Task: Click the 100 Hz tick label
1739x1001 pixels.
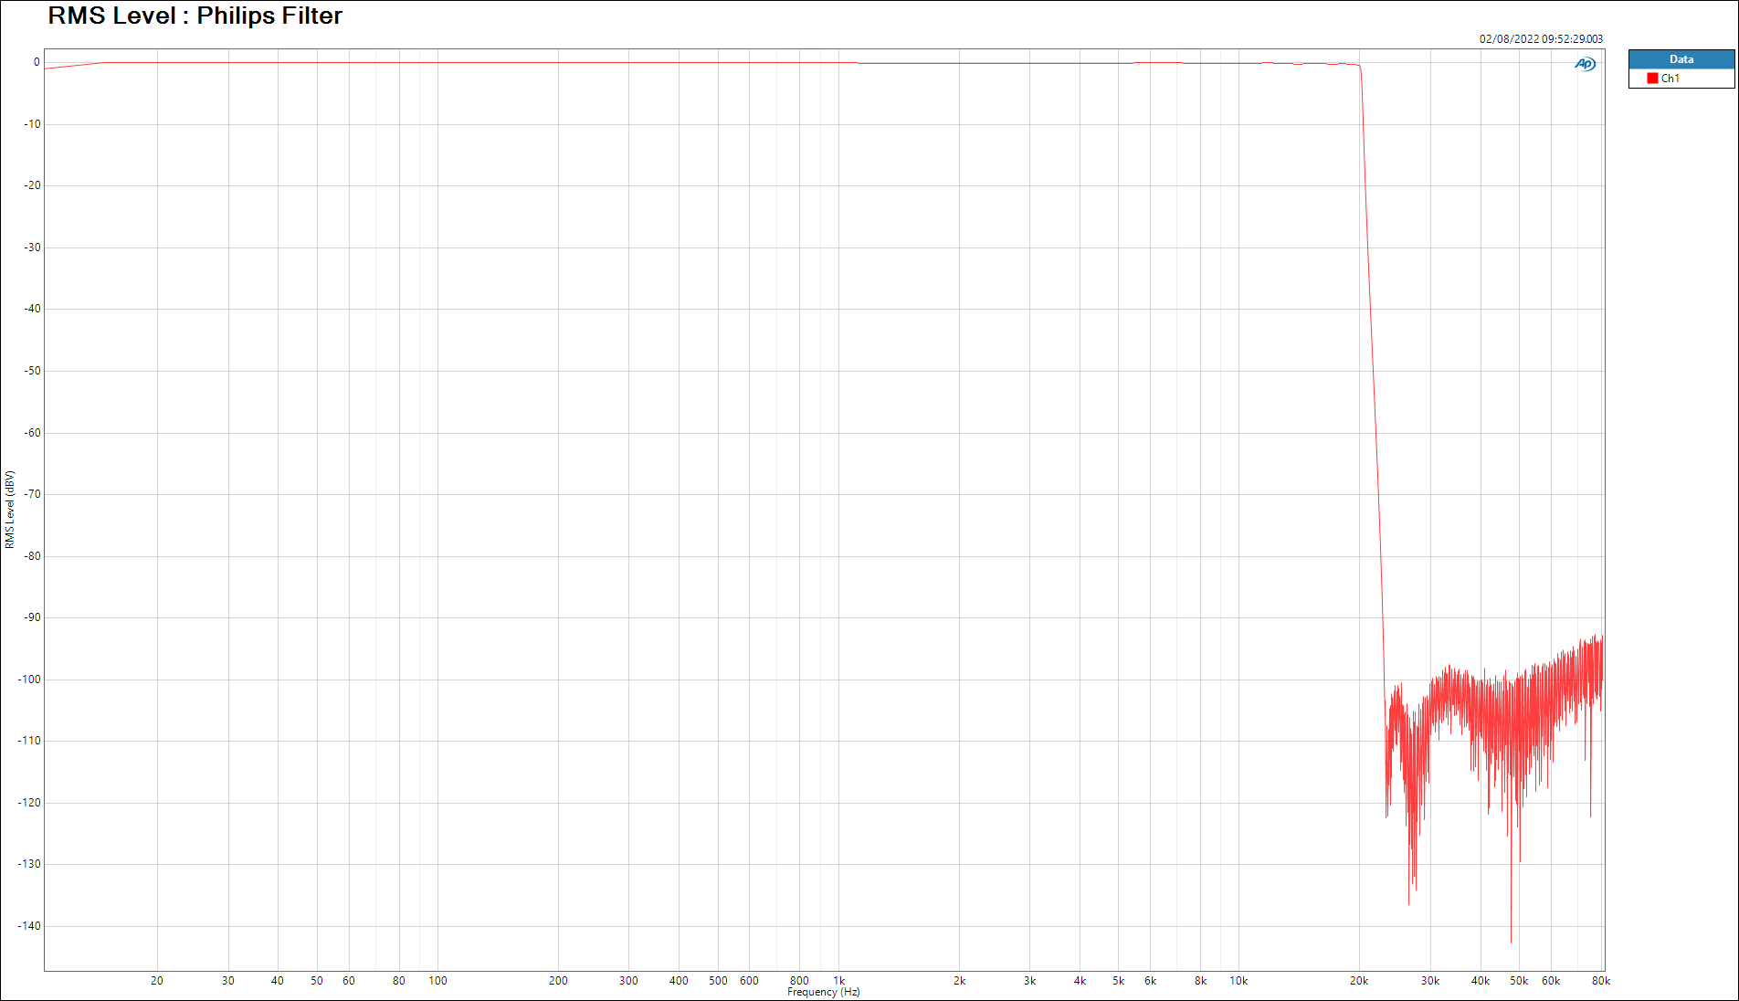Action: coord(437,981)
